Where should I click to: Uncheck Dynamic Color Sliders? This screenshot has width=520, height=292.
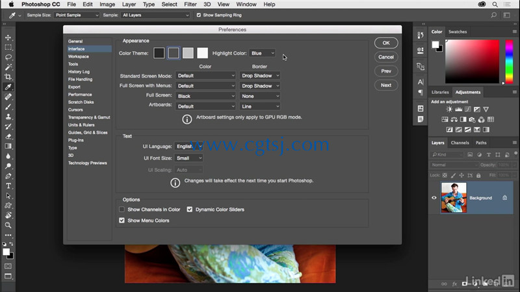(x=190, y=210)
